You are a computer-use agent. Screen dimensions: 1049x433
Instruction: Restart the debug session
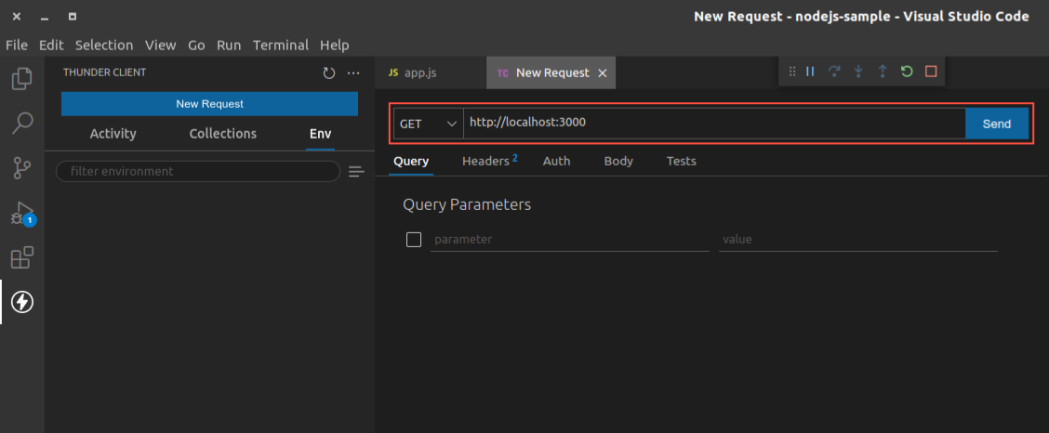click(x=907, y=72)
